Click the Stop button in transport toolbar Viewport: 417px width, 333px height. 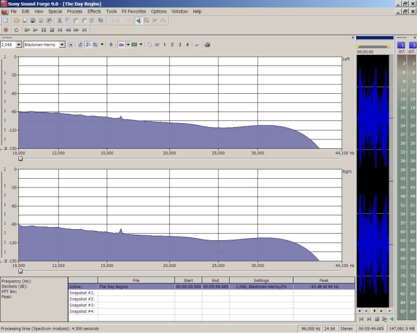tap(52, 30)
